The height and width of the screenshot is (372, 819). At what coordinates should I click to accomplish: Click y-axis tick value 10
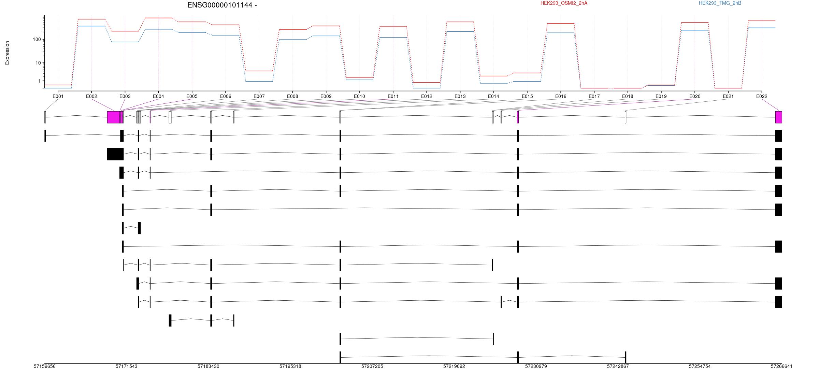pos(38,63)
